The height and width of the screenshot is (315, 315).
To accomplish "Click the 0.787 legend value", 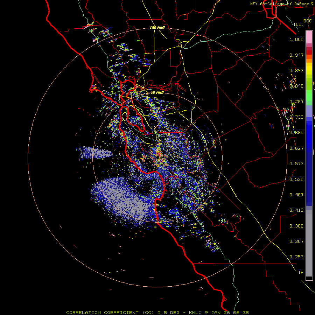I will point(296,101).
